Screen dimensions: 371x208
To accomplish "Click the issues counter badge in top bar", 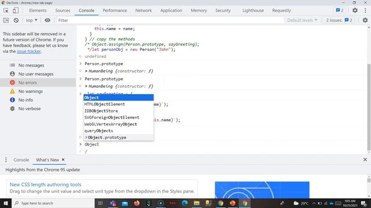I will coord(340,10).
